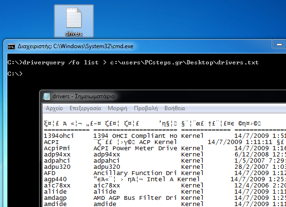Open the Βοήθεια help menu
The height and width of the screenshot is (207, 286).
pos(174,108)
